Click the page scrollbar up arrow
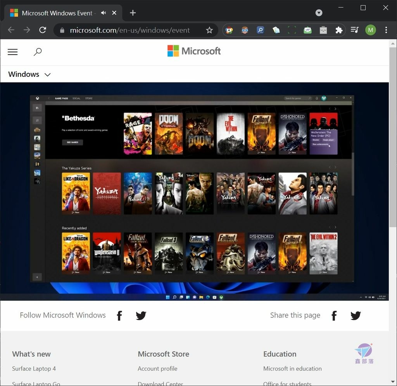This screenshot has height=386, width=397. tap(393, 43)
